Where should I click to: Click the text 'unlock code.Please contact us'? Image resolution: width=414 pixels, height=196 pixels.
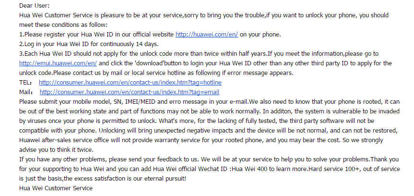click(60, 73)
